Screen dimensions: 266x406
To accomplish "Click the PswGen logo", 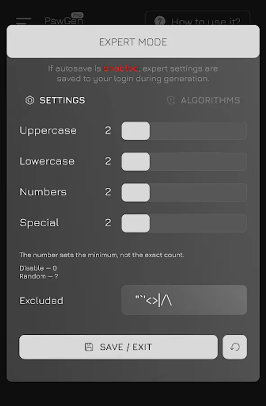I will (x=63, y=21).
